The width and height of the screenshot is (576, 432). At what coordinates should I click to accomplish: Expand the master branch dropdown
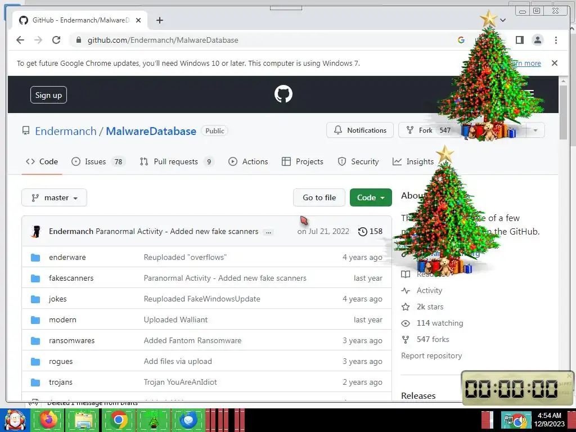coord(55,197)
